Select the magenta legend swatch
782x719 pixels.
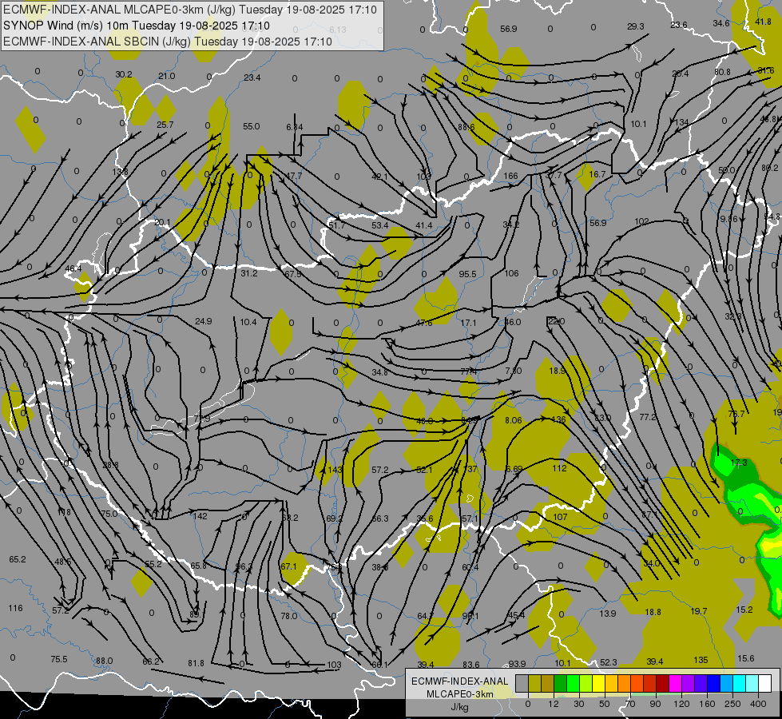675,683
